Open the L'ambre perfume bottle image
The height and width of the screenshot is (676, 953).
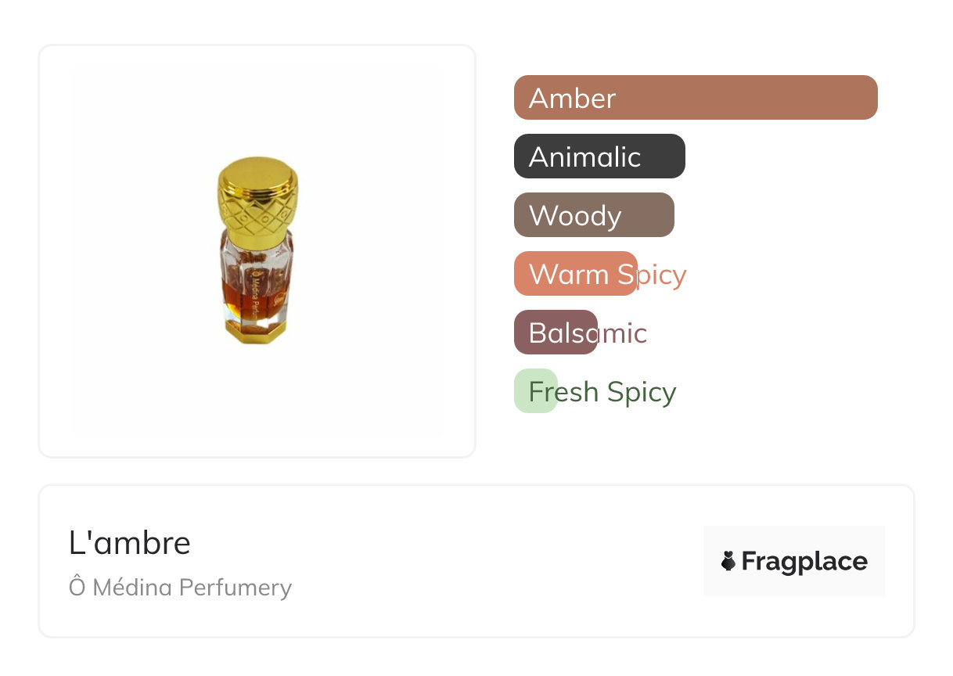click(x=257, y=250)
